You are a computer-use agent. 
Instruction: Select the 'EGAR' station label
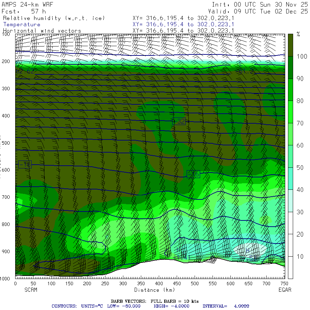tap(285, 290)
